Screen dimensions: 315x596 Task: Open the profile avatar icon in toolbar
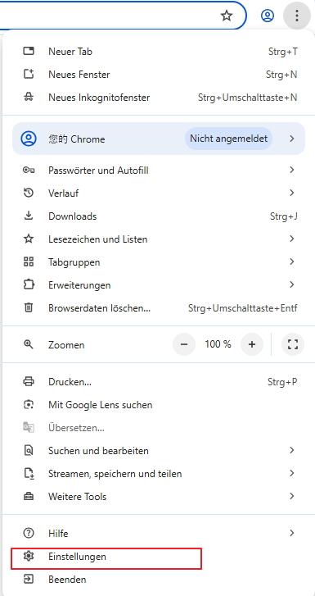268,16
